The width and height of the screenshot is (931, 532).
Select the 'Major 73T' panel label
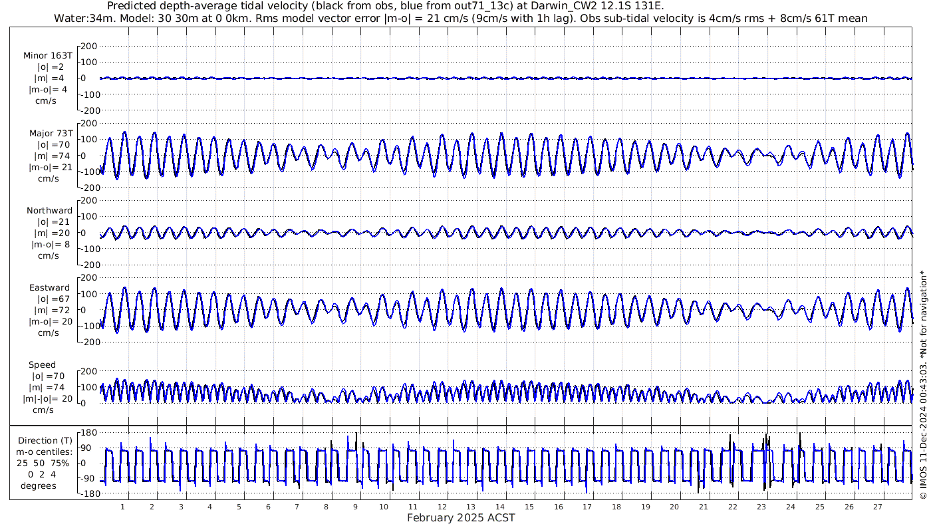(x=51, y=133)
